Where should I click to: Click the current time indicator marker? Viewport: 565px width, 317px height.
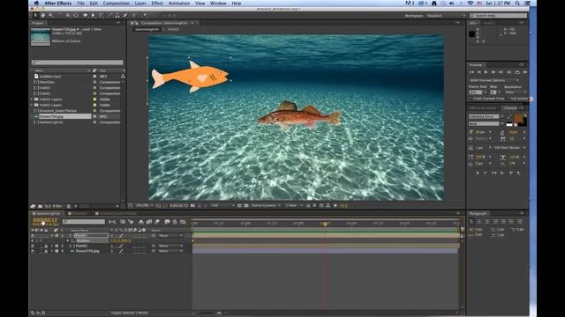[x=325, y=224]
